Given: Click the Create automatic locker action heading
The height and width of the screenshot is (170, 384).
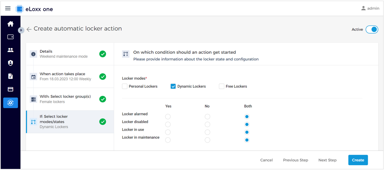Looking at the screenshot, I should pyautogui.click(x=77, y=29).
